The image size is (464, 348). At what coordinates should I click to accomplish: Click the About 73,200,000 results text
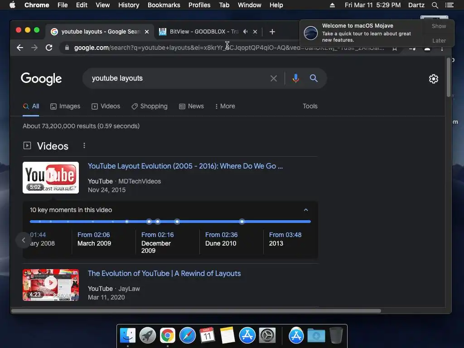pyautogui.click(x=81, y=126)
